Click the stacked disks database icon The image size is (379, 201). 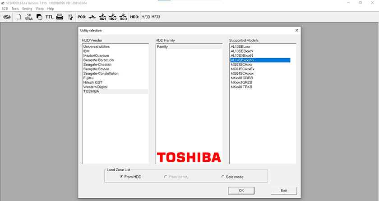[x=39, y=17]
